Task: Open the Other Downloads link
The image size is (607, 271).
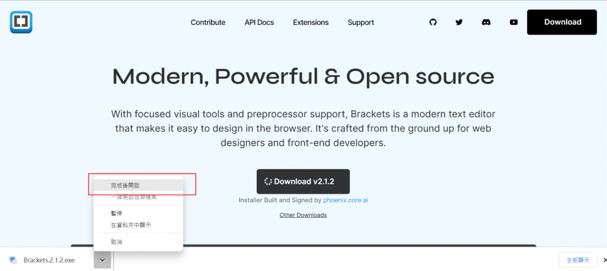Action: click(x=303, y=215)
